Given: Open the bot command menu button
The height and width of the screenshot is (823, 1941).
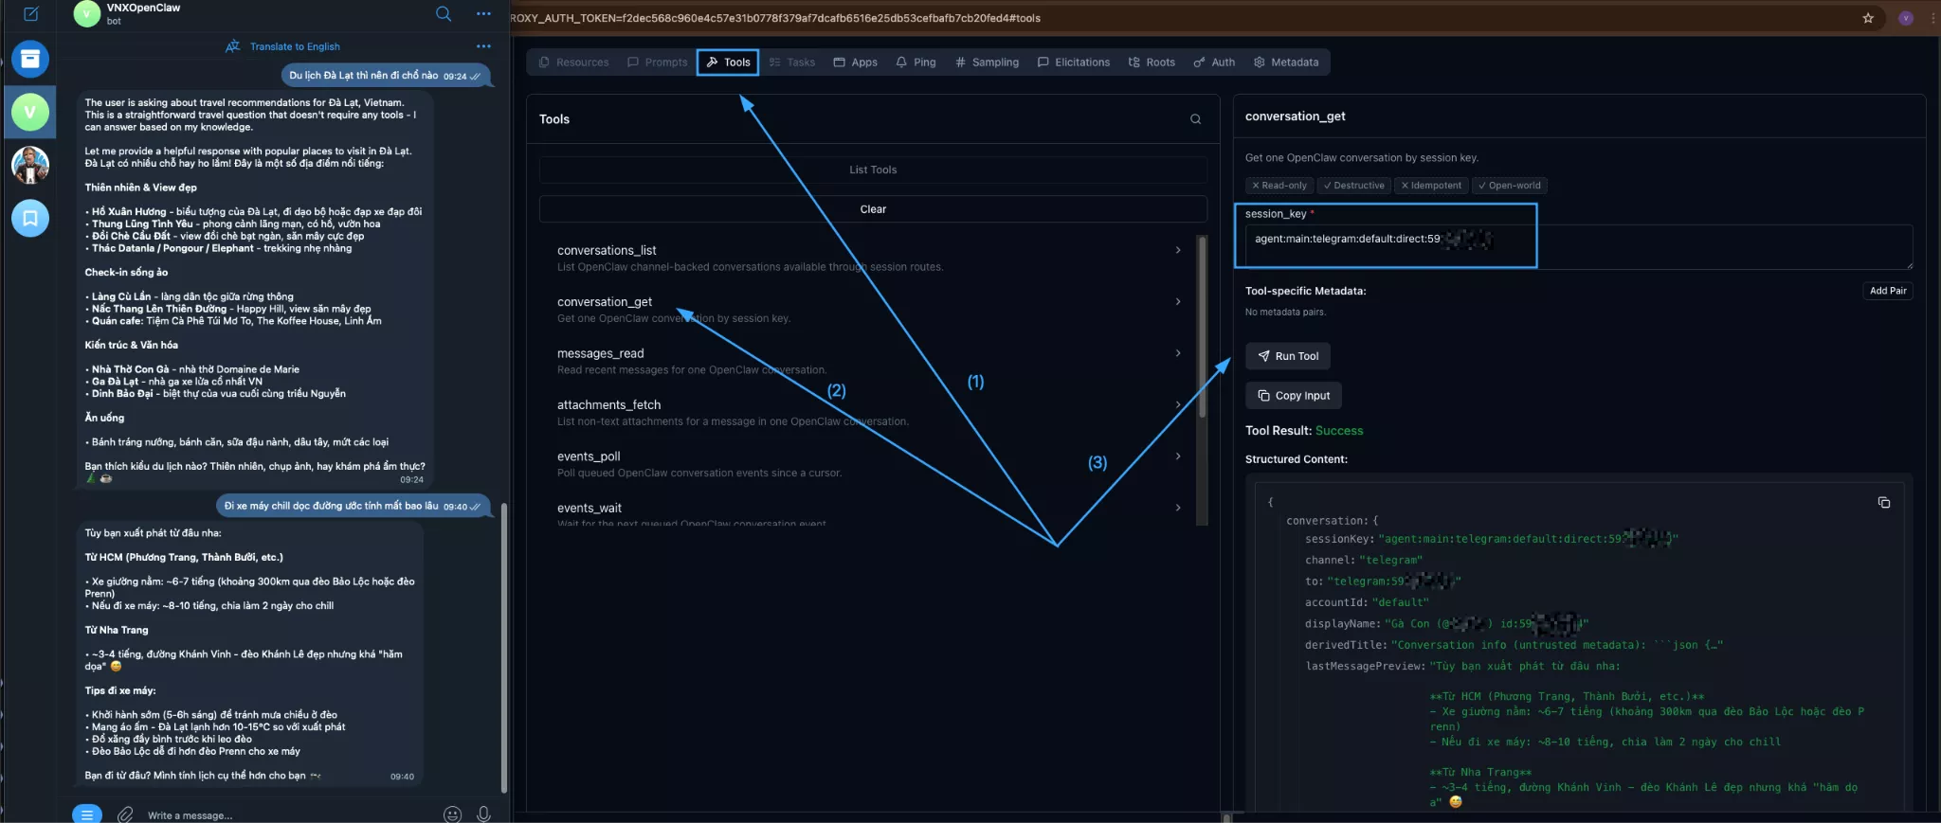Looking at the screenshot, I should 86,814.
